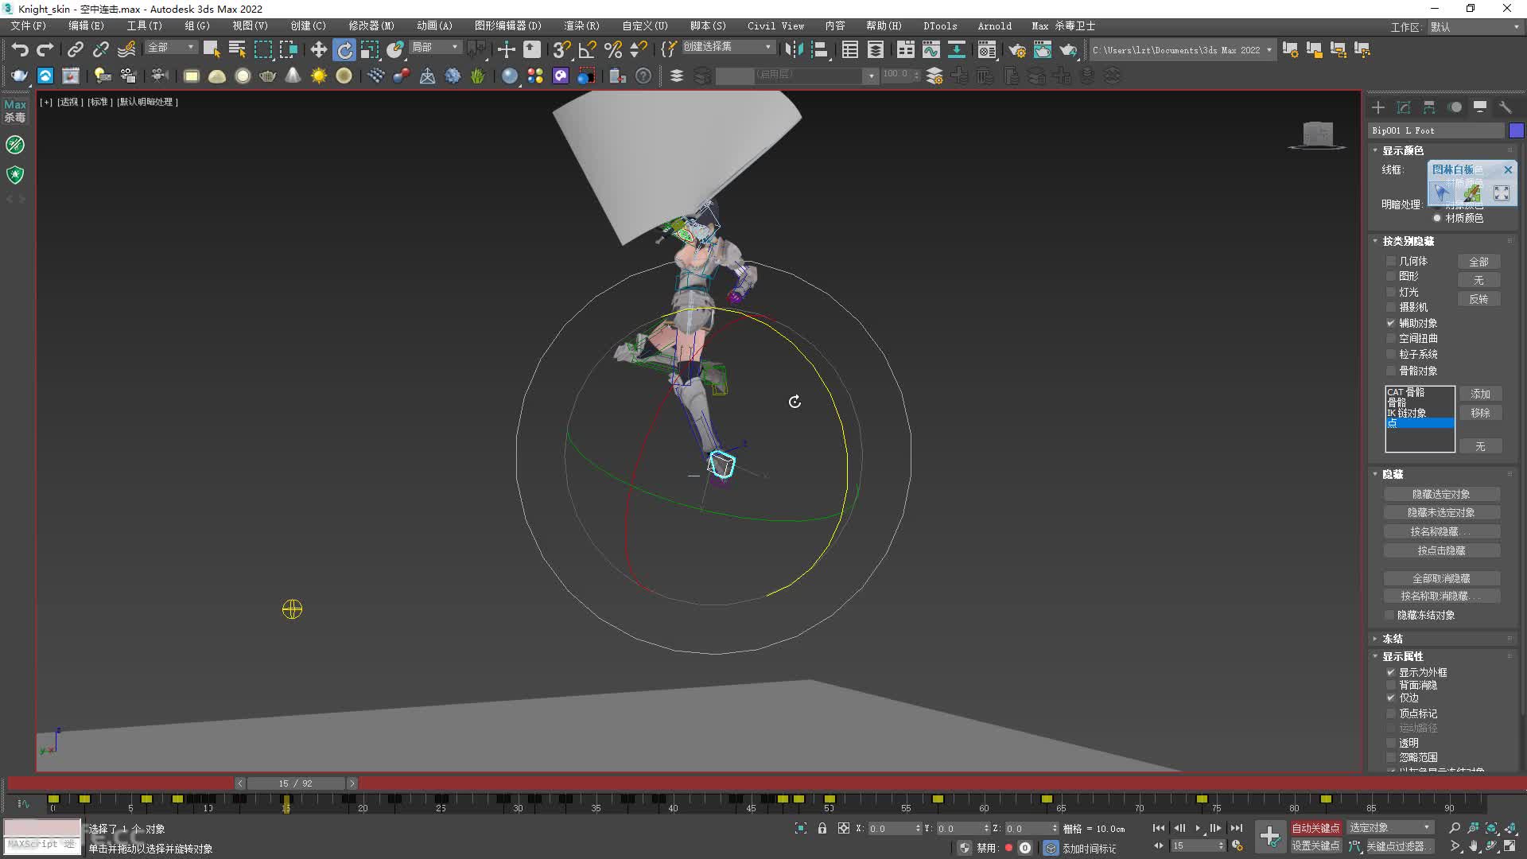The height and width of the screenshot is (859, 1527).
Task: Activate the Select and Link chain tool
Action: [75, 49]
